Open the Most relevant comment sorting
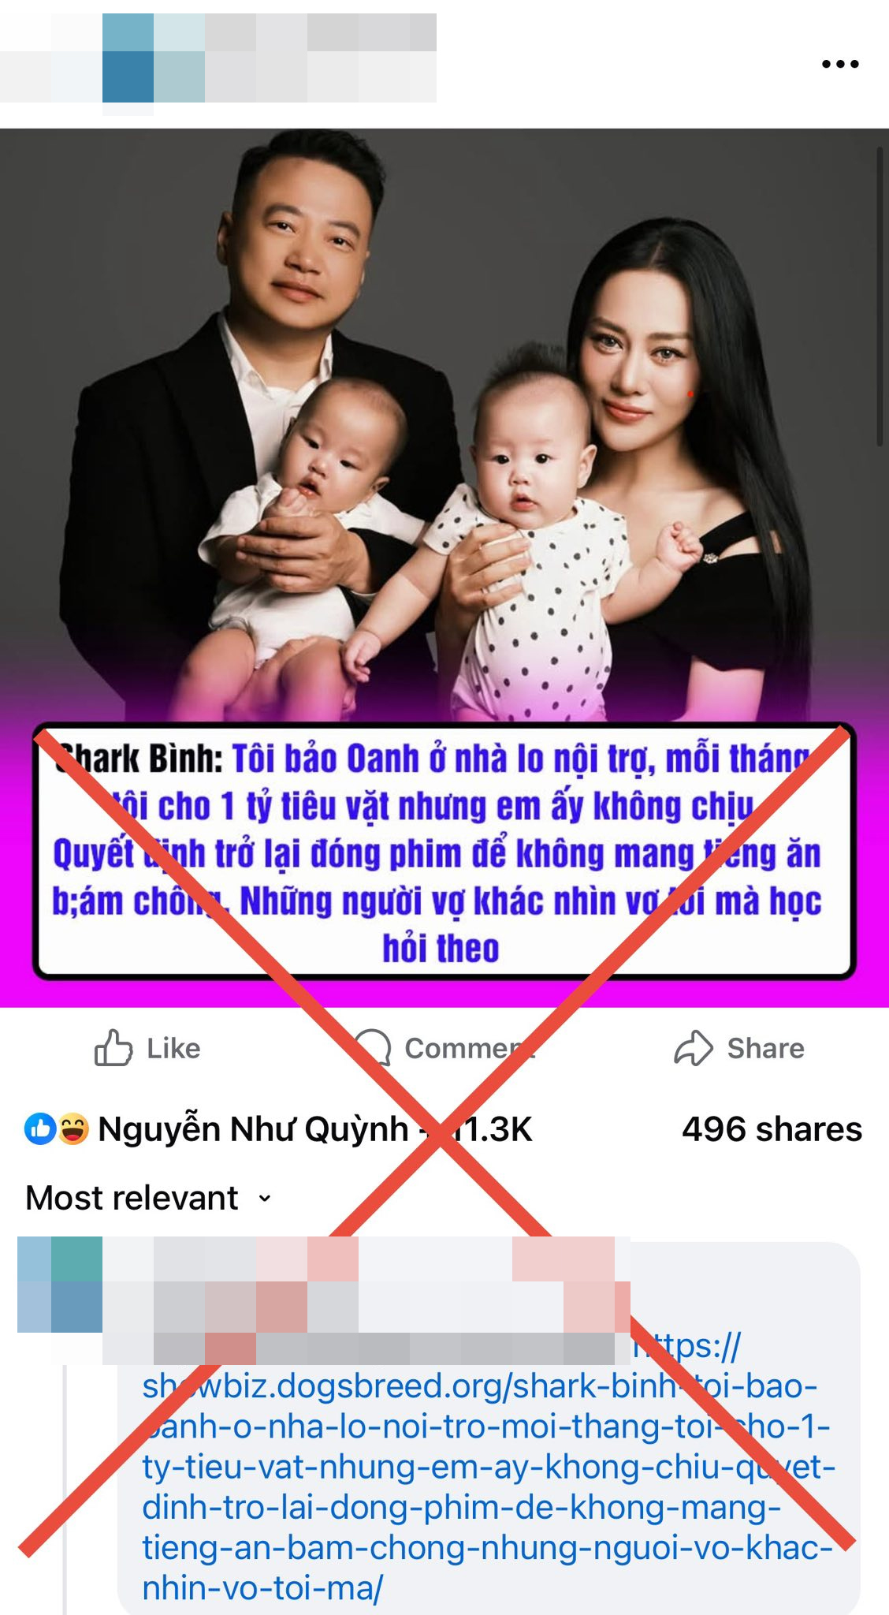This screenshot has height=1615, width=889. click(149, 1198)
